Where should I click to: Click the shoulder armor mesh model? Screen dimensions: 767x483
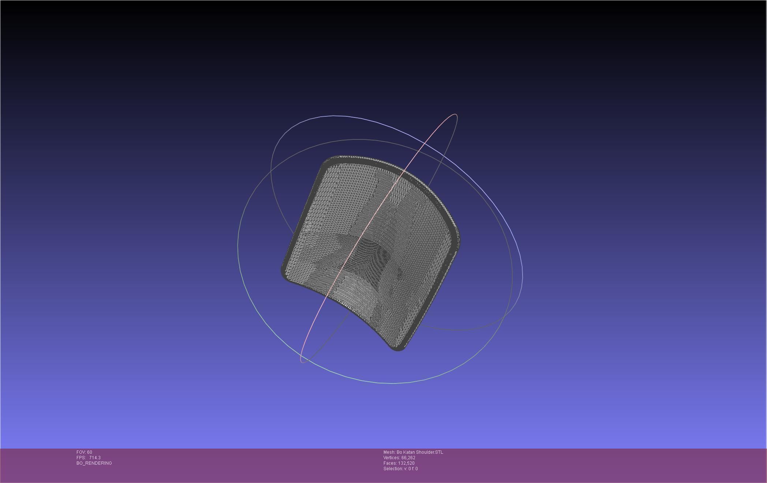[x=370, y=252]
